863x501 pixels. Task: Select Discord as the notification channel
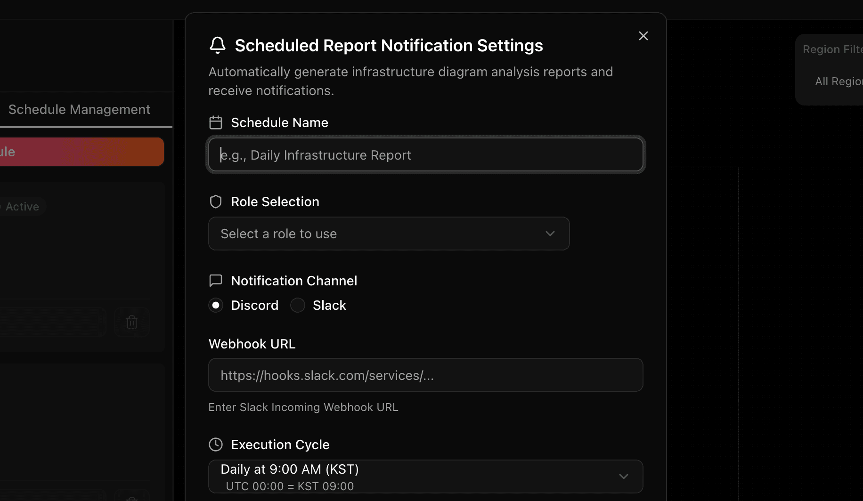tap(216, 305)
